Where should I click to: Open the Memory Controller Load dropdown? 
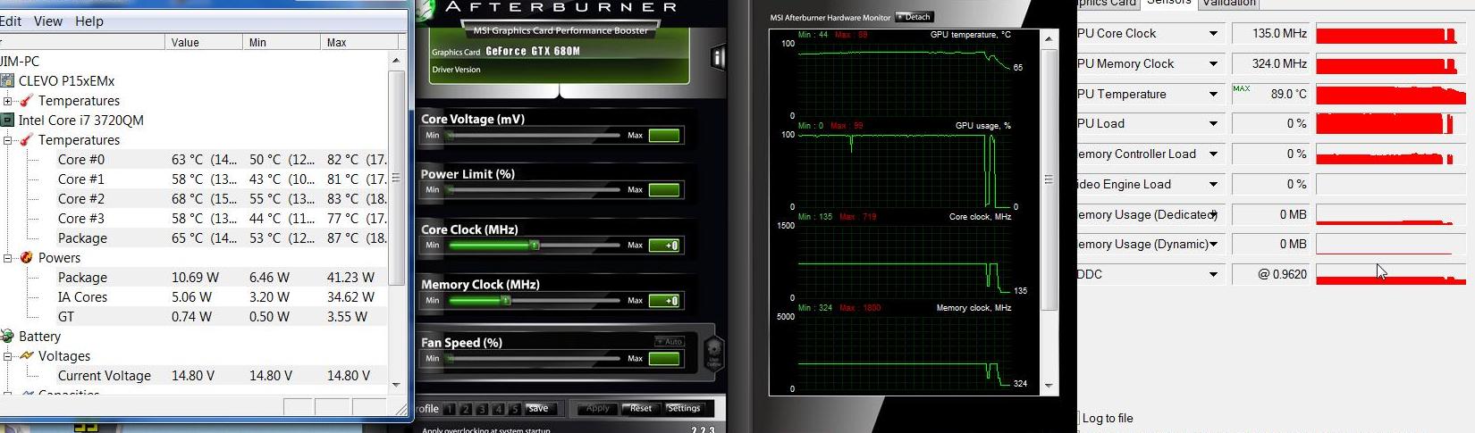[1213, 154]
